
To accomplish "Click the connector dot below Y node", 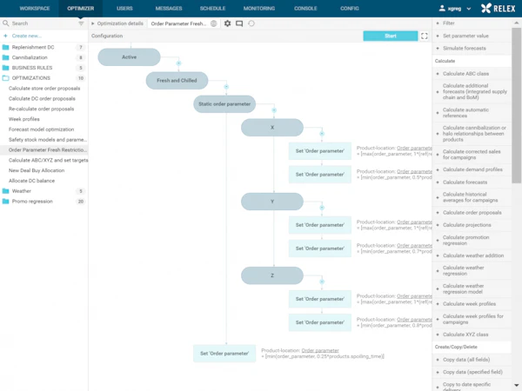I will (322, 208).
